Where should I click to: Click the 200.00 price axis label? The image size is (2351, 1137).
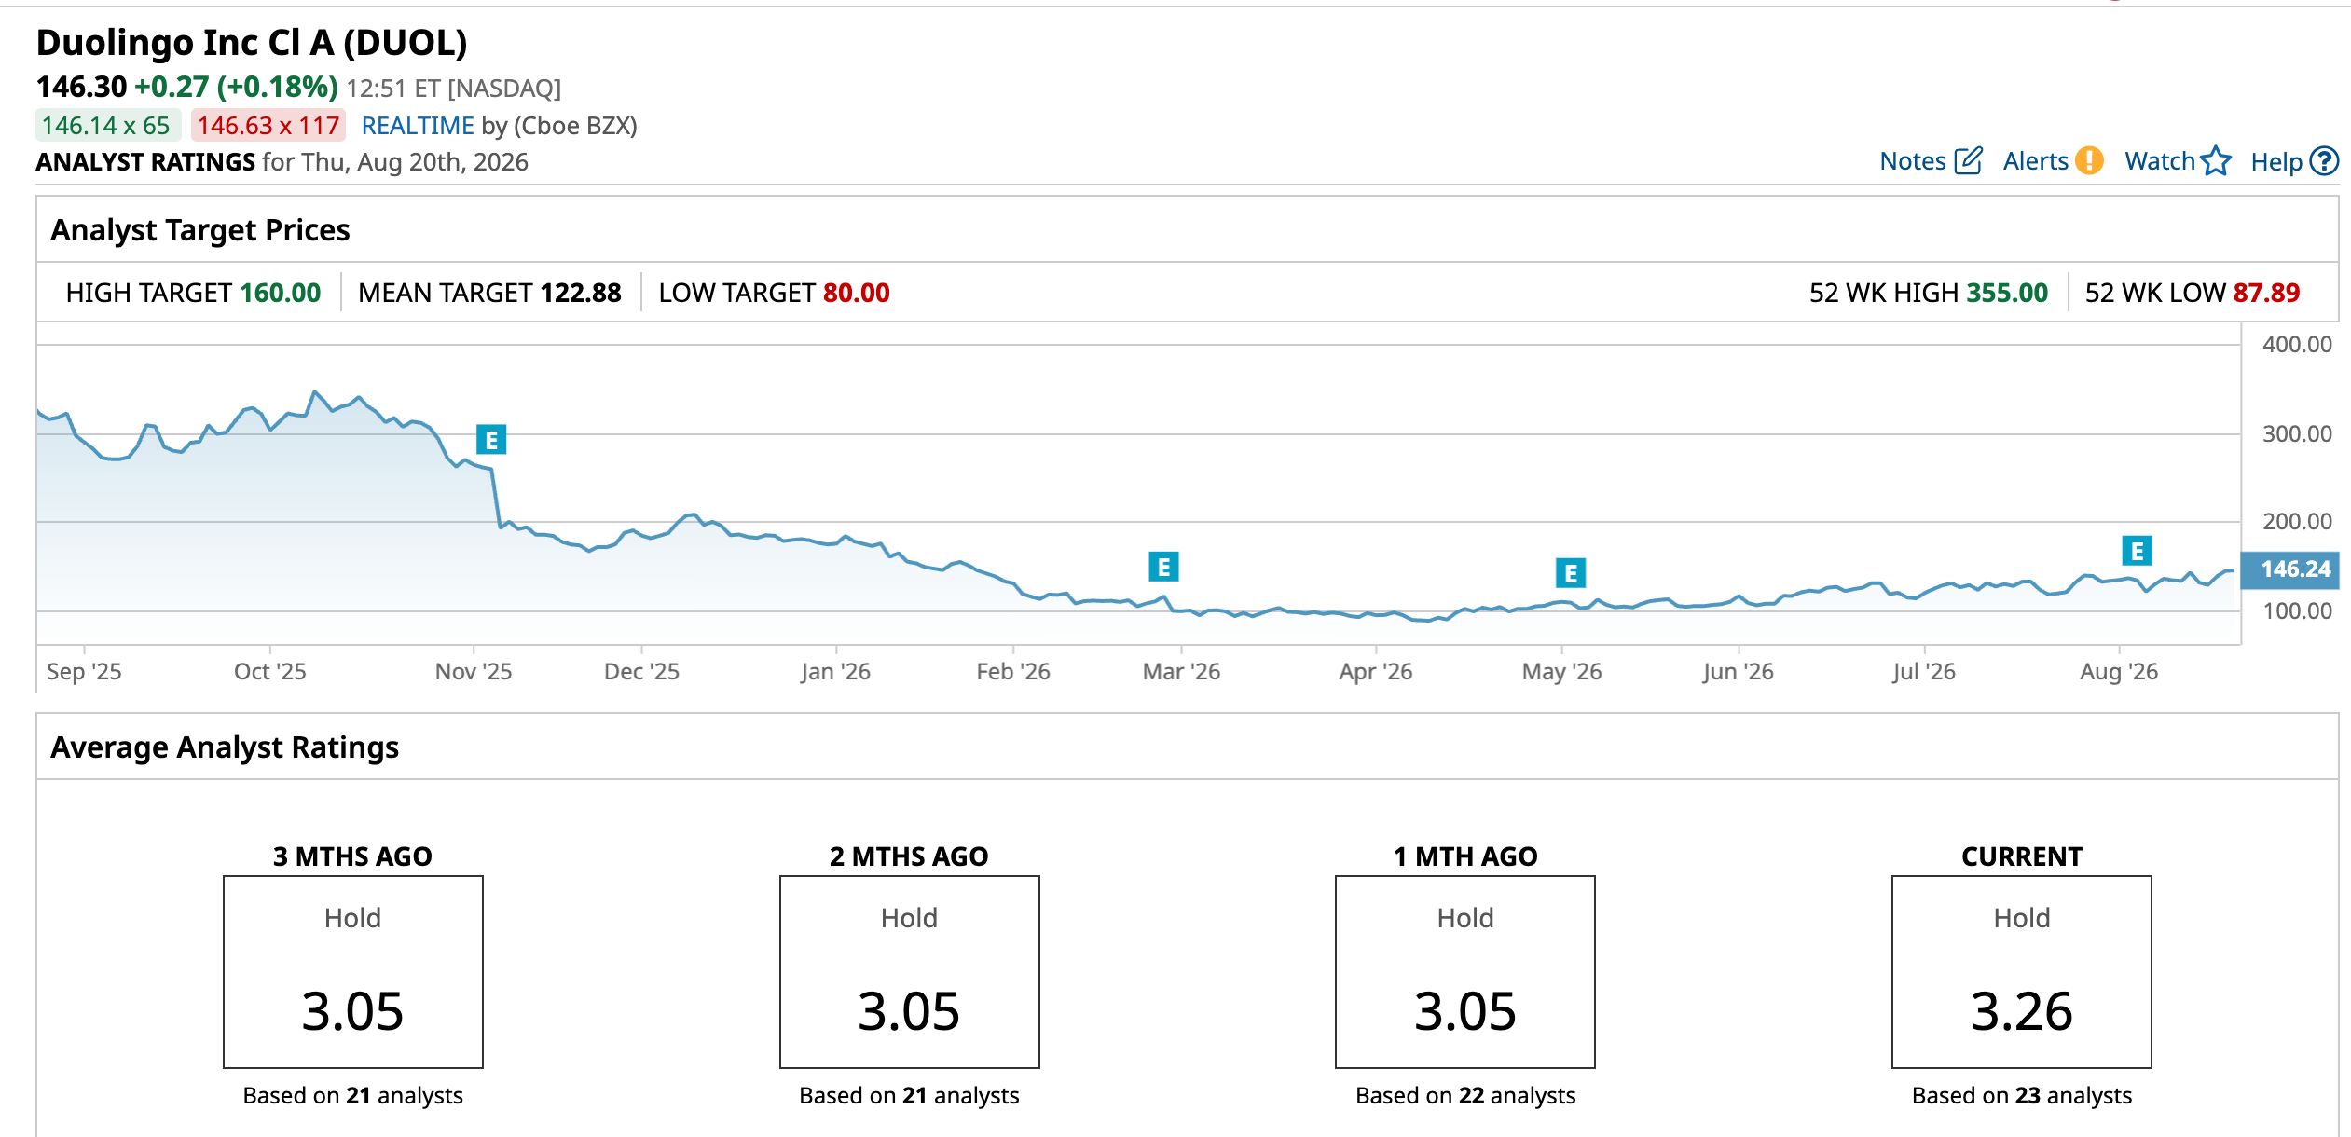pos(2297,522)
